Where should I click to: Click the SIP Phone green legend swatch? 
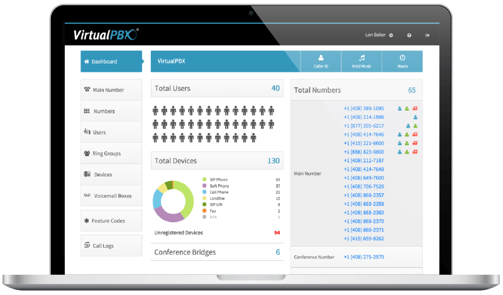[204, 180]
